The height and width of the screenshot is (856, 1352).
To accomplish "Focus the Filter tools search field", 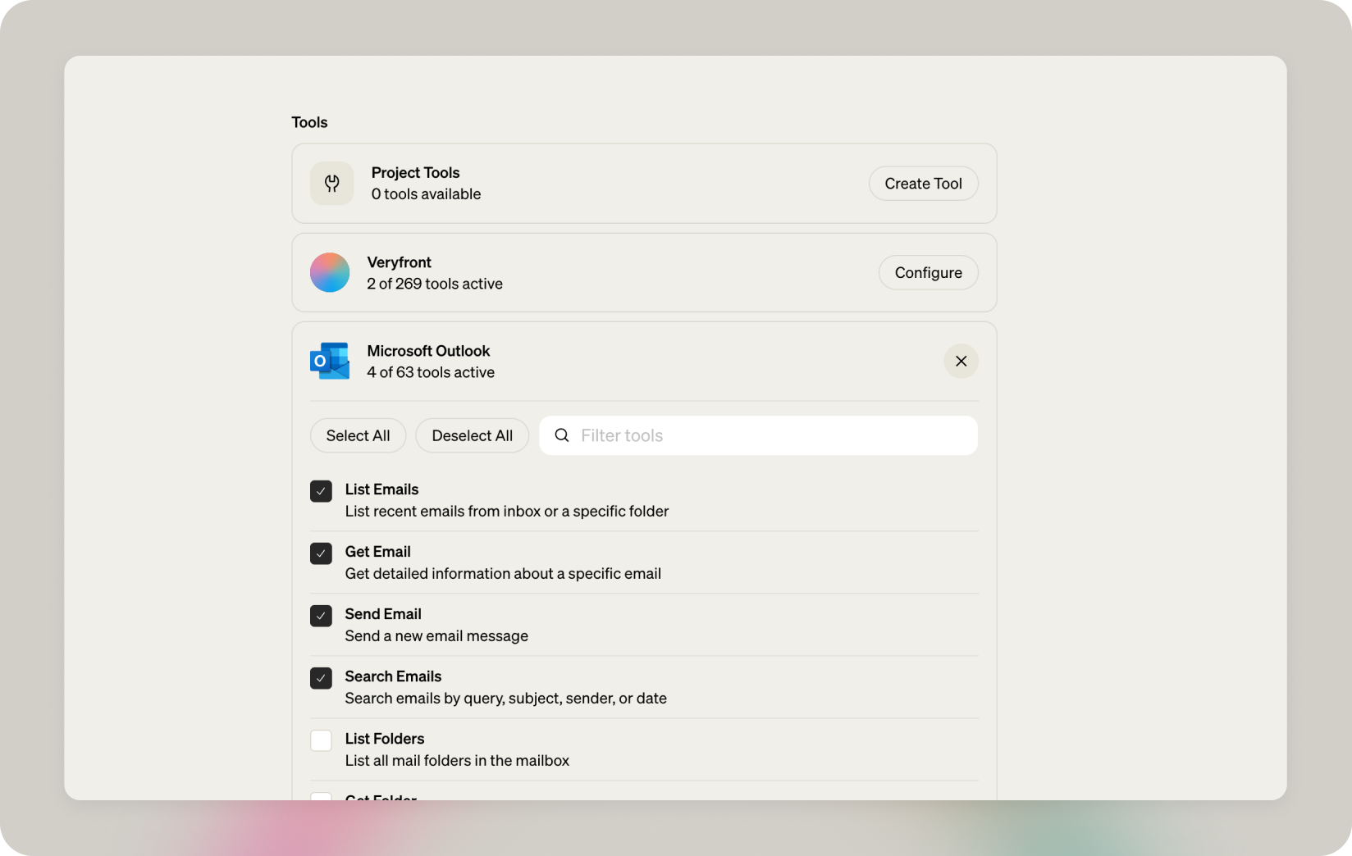I will tap(758, 435).
